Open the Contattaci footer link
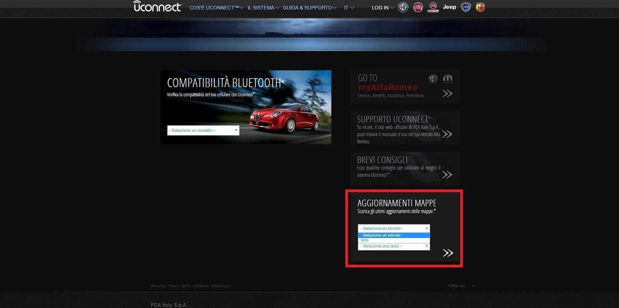619x308 pixels. [x=200, y=286]
